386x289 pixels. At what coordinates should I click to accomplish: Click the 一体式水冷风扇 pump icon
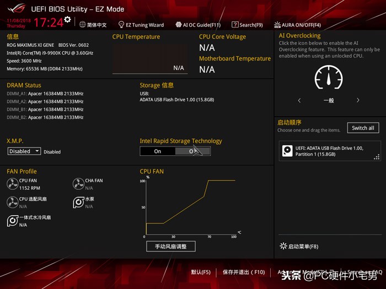12,221
